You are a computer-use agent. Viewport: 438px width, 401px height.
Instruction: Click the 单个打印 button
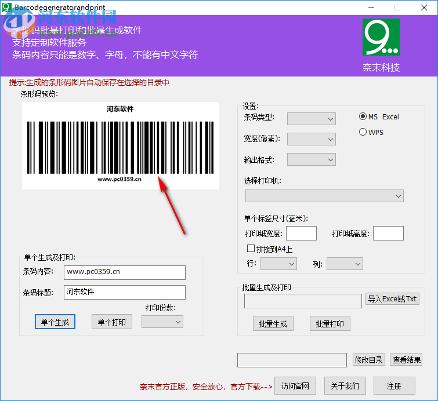pos(112,322)
